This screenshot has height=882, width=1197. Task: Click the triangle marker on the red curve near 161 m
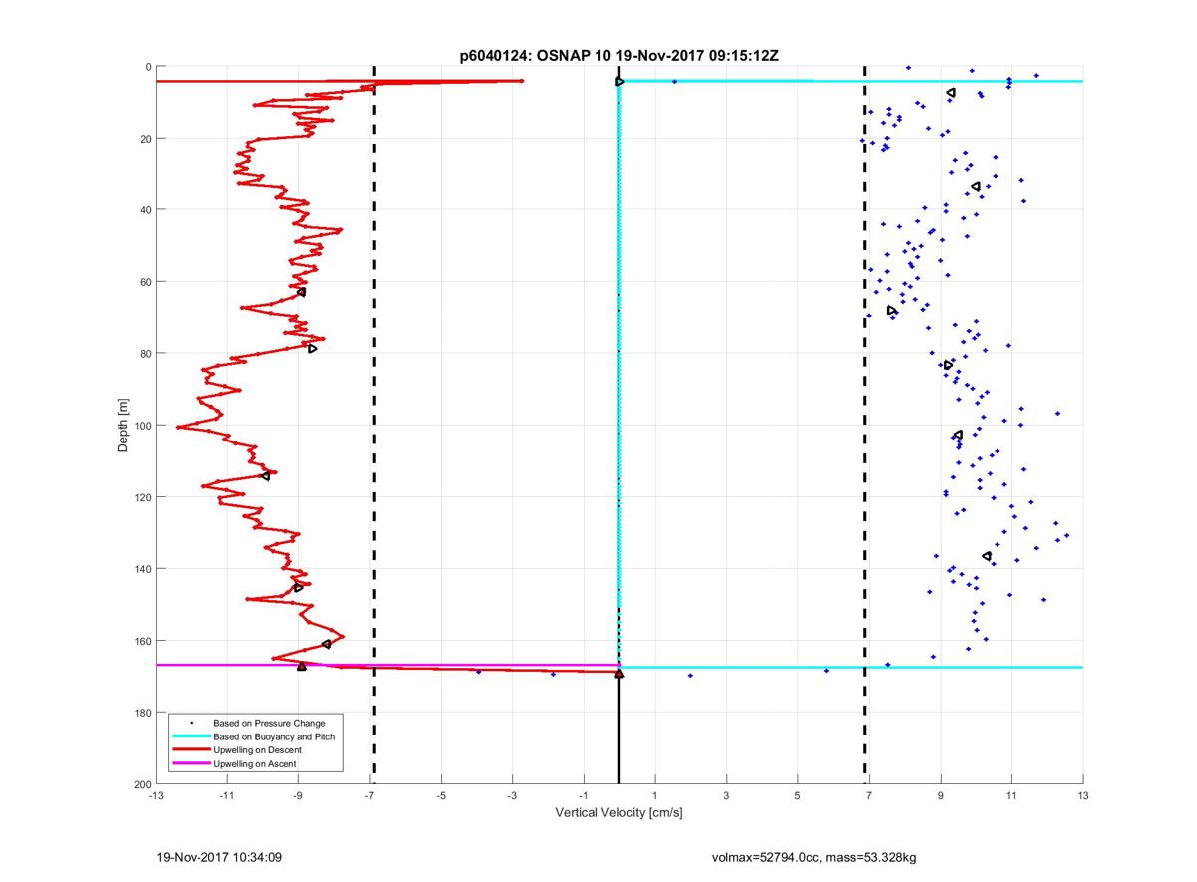tap(326, 644)
